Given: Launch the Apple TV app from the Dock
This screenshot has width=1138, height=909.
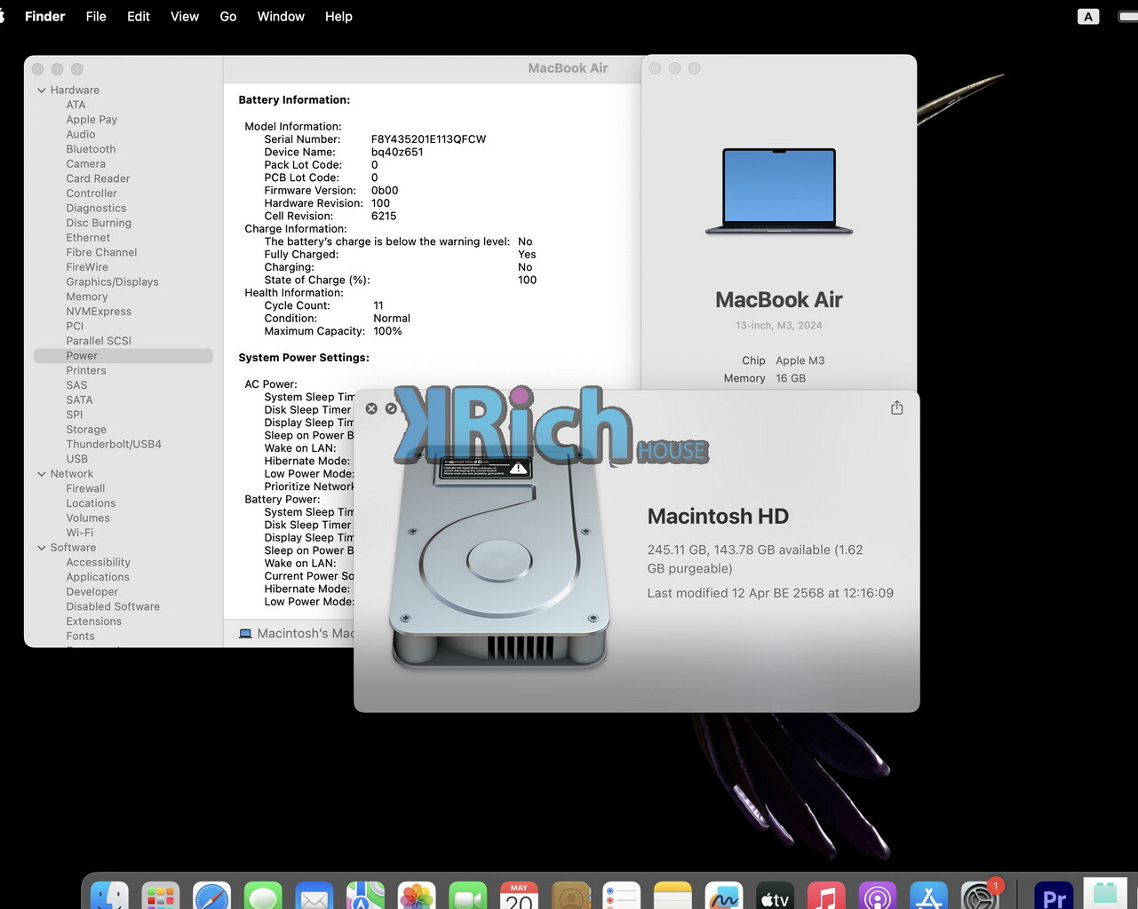Looking at the screenshot, I should tap(775, 895).
